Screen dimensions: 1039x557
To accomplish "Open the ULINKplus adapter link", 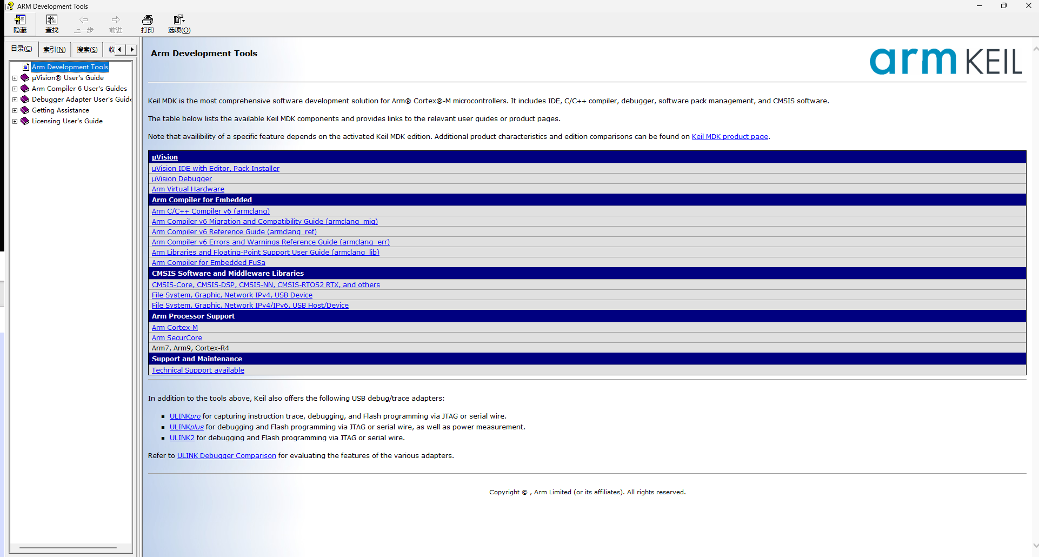I will (x=187, y=427).
